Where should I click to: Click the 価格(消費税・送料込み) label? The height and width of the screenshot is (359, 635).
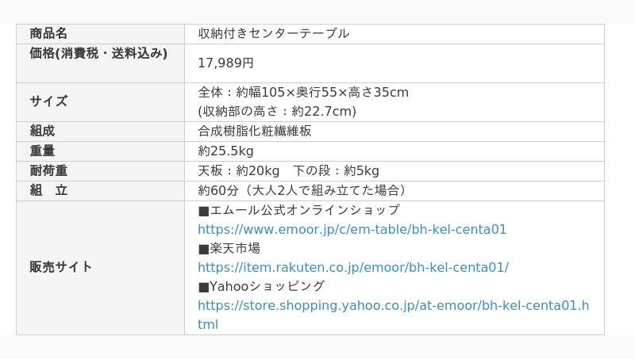(x=98, y=54)
